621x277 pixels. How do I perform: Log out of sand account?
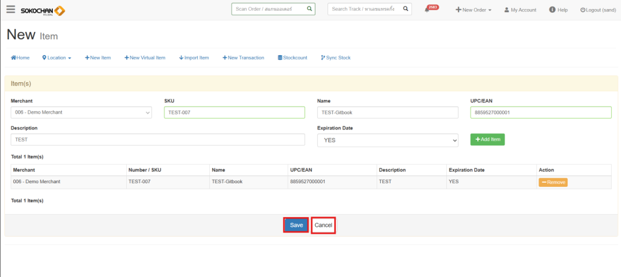click(598, 10)
